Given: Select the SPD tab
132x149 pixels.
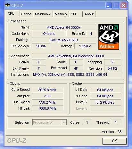Looking at the screenshot, I should tap(76, 14).
